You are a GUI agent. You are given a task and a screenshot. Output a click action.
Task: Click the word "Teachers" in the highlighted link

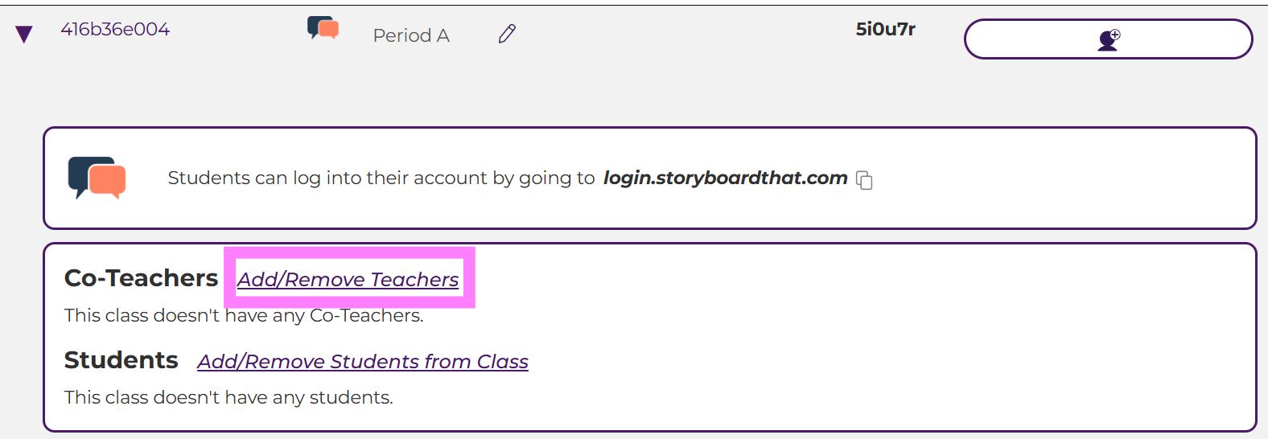[x=414, y=279]
